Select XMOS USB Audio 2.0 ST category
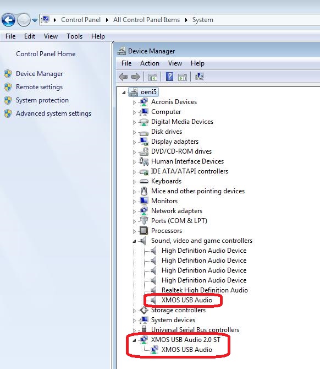Viewport: 320px width, 369px height. 186,340
